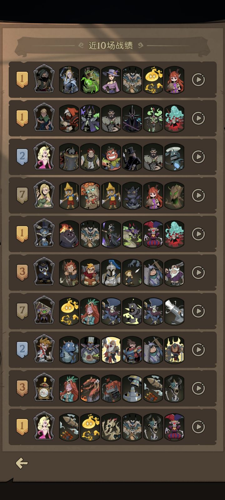Click the purple witch-hat lady minion
The image size is (225, 500).
(111, 80)
